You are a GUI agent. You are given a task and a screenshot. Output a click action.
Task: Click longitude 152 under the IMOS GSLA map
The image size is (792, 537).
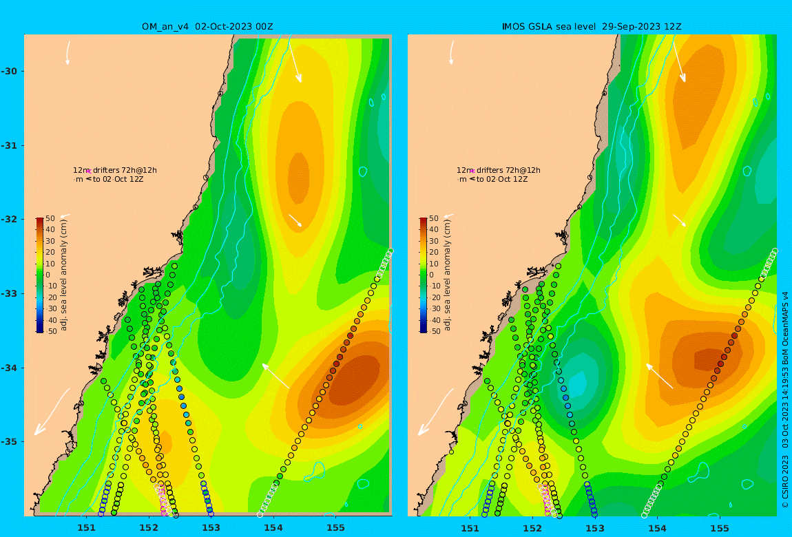click(x=532, y=528)
